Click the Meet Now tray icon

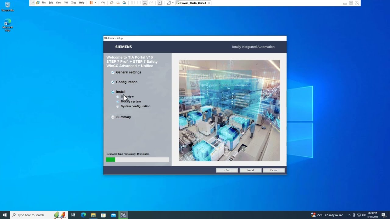click(x=354, y=215)
